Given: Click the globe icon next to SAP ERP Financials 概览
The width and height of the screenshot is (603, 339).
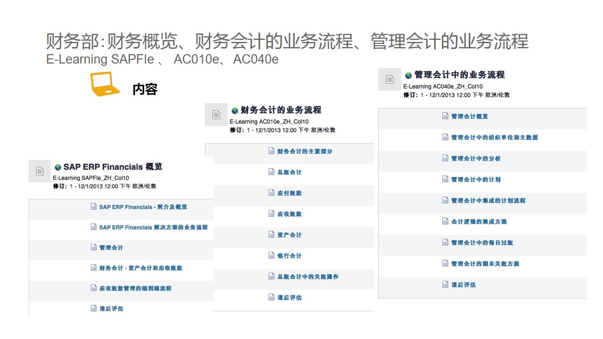Looking at the screenshot, I should click(58, 167).
